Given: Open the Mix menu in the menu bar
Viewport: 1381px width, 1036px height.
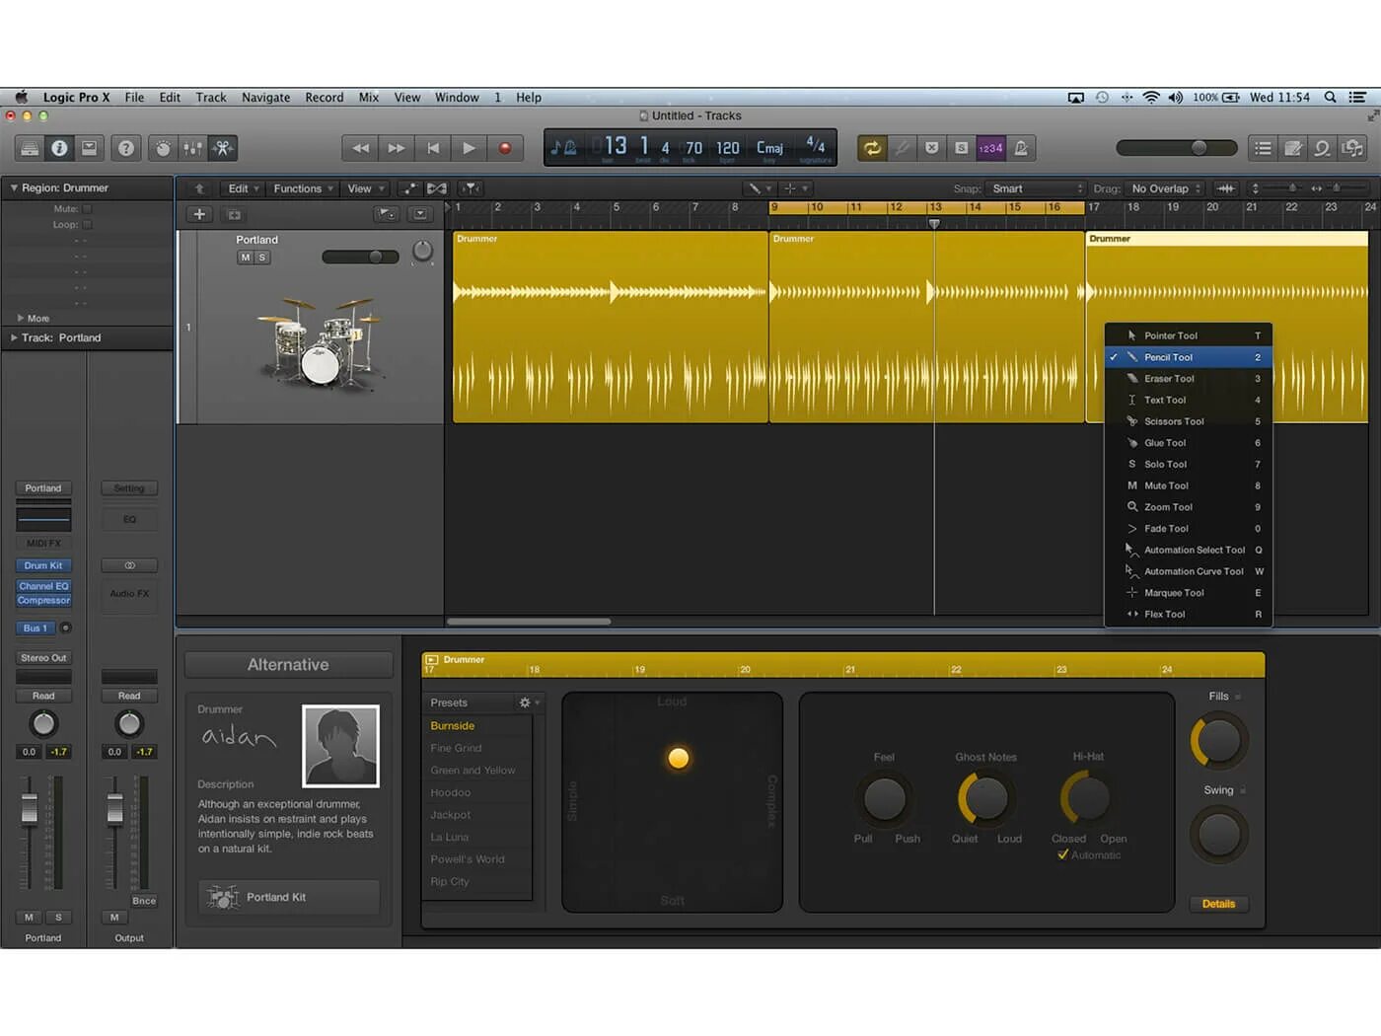Looking at the screenshot, I should point(369,98).
